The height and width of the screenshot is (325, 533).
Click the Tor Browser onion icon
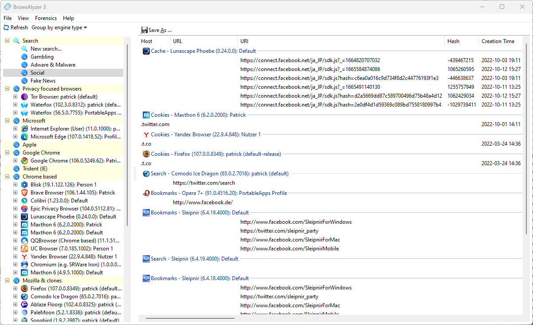[x=24, y=97]
